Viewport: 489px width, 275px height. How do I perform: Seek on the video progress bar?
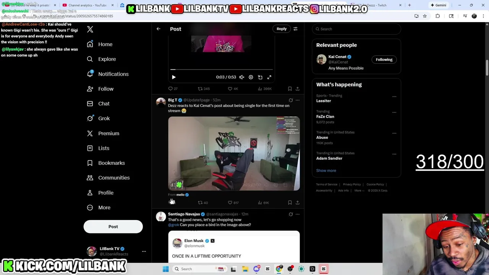point(222,70)
